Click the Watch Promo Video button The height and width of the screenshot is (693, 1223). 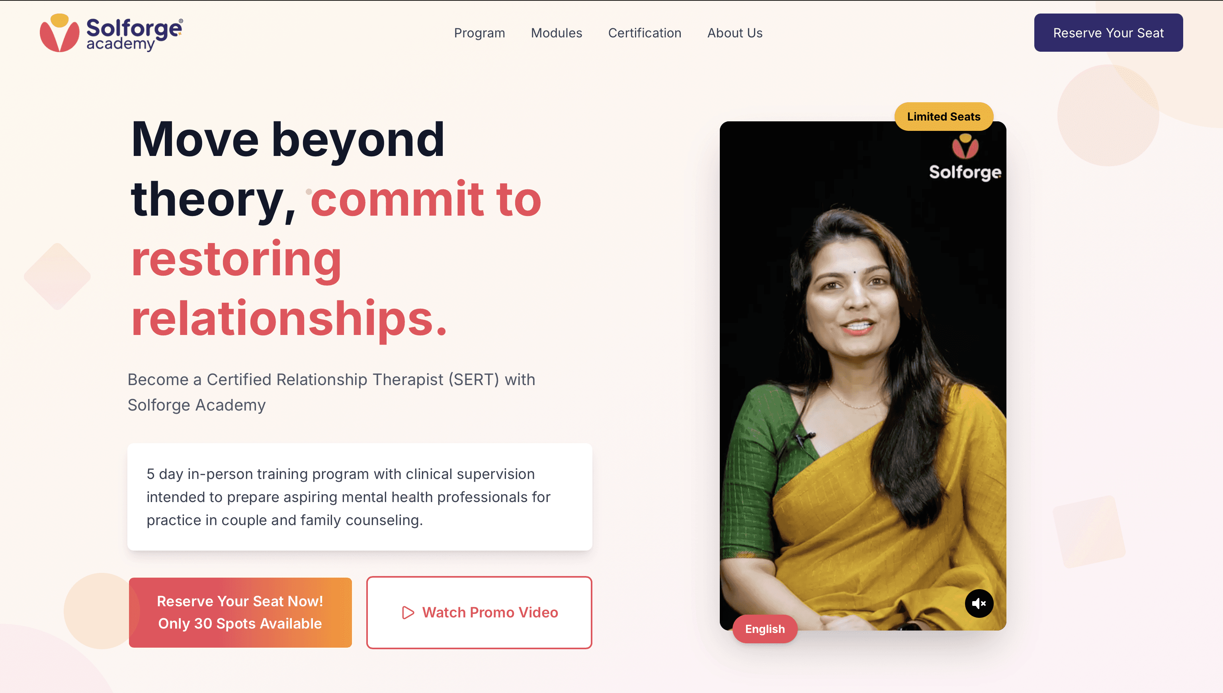(x=479, y=613)
